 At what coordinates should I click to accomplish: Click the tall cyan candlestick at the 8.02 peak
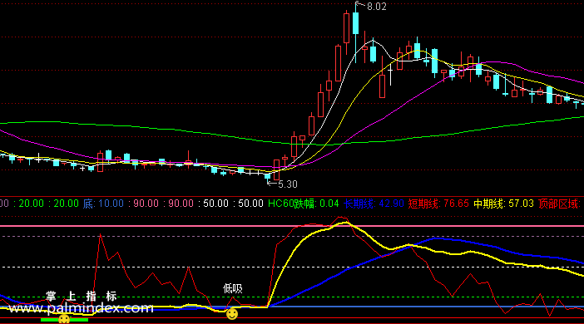[x=356, y=23]
